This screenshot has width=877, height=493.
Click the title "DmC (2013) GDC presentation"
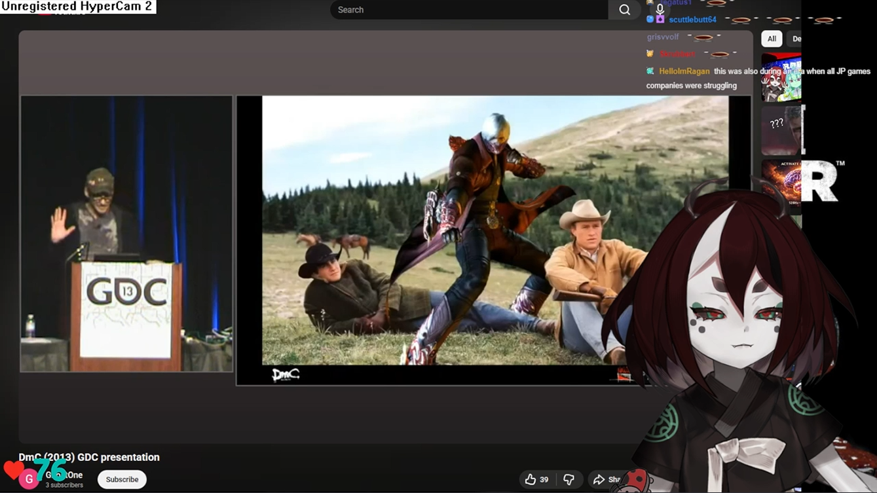[x=89, y=457]
